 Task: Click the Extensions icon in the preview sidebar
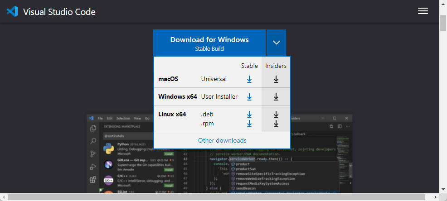tap(93, 180)
